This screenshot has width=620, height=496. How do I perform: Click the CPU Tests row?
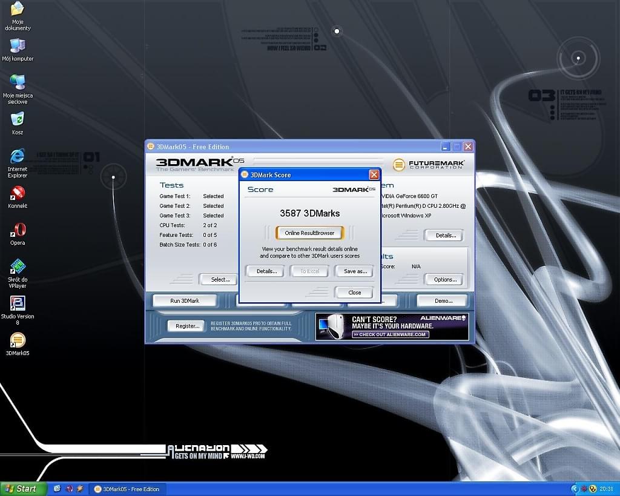pyautogui.click(x=188, y=225)
